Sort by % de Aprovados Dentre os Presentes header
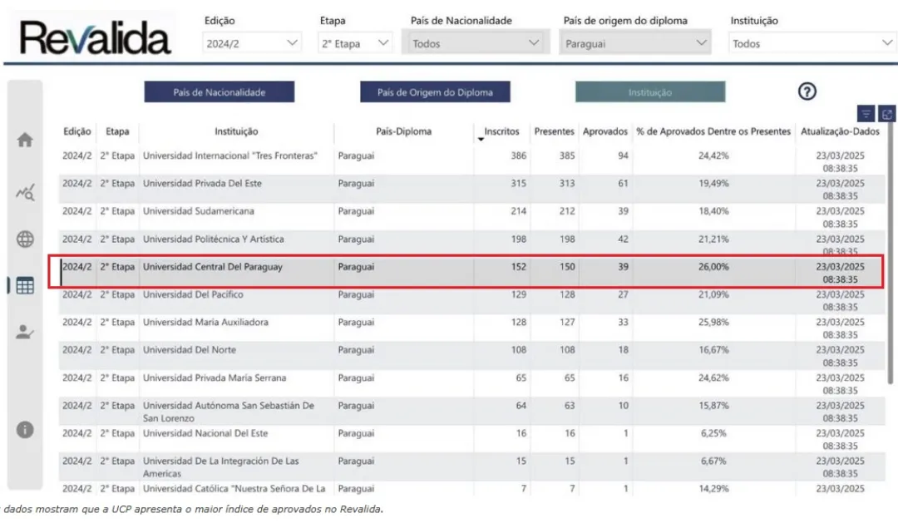898x523 pixels. click(713, 131)
